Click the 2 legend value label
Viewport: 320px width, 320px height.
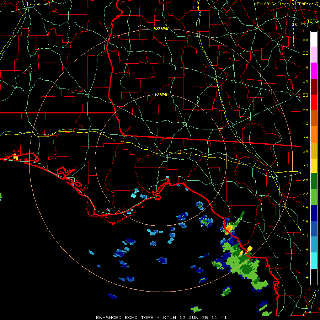pos(307,263)
